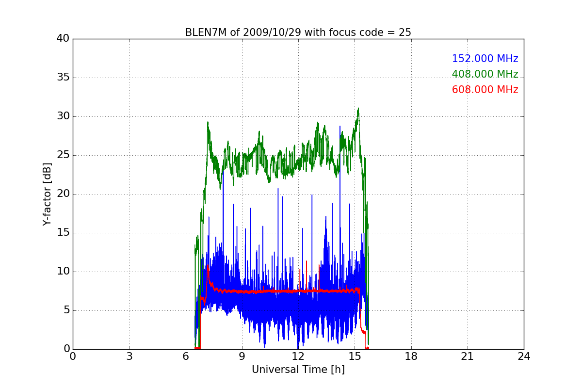This screenshot has width=582, height=388.
Task: Select the 408.000 MHz legend label
Action: (x=485, y=74)
